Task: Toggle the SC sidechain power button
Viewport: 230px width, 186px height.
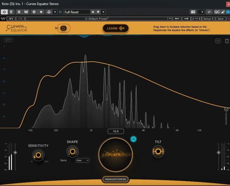Action: tap(64, 28)
